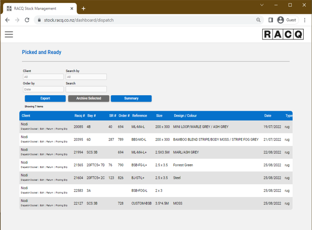This screenshot has height=230, width=312.
Task: Click the RACQ logo
Action: pyautogui.click(x=283, y=34)
